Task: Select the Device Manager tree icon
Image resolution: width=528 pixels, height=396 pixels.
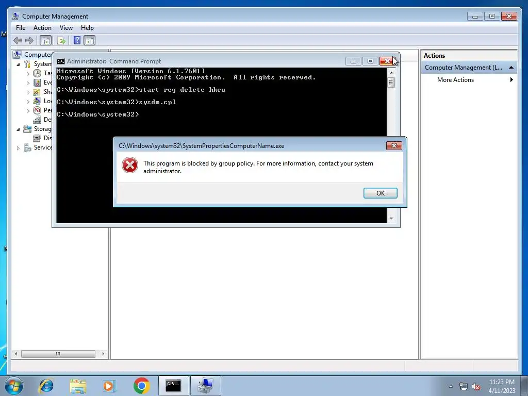Action: 37,120
